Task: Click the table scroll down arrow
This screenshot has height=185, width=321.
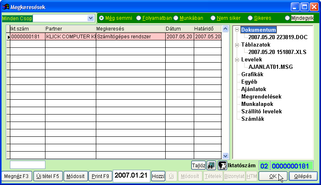Action: coord(225,156)
